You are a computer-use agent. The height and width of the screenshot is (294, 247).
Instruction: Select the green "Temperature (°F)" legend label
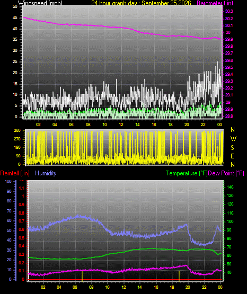[x=187, y=173]
